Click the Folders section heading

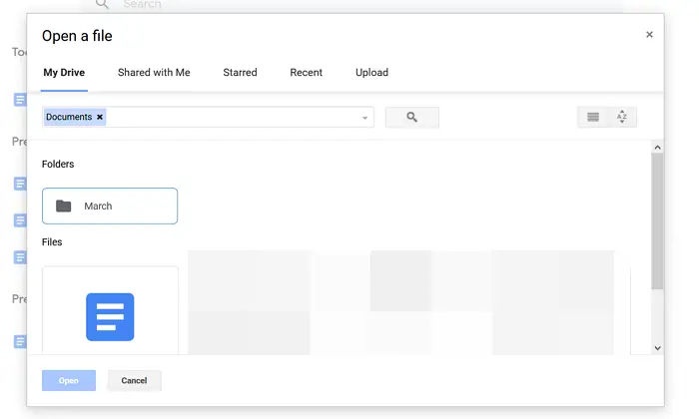(58, 164)
